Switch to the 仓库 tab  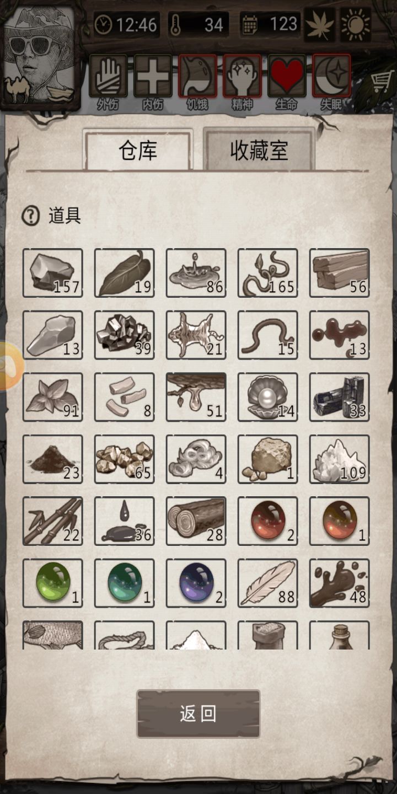(x=138, y=150)
